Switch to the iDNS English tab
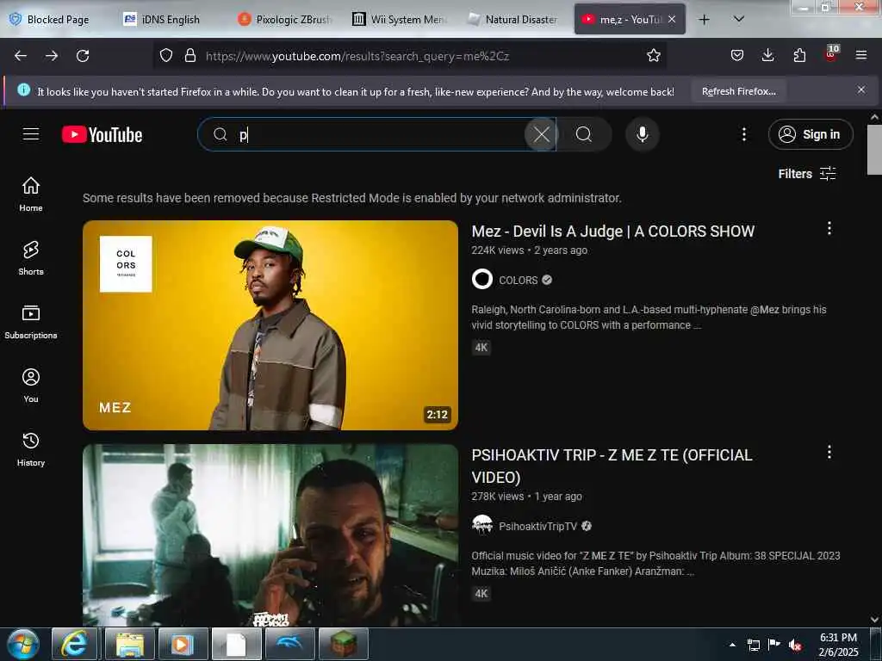This screenshot has height=661, width=882. (171, 20)
